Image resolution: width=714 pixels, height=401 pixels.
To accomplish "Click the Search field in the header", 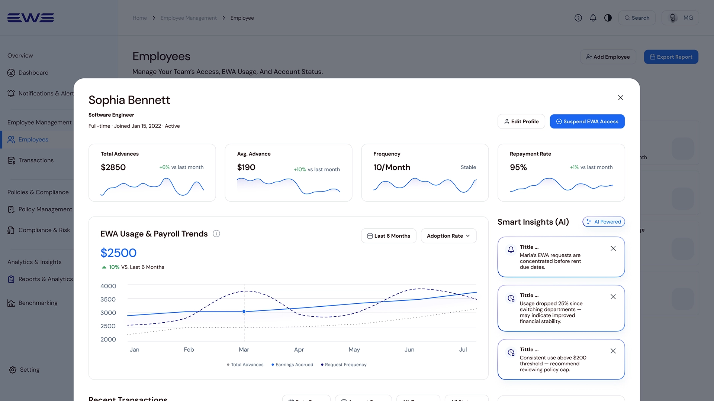I will point(637,18).
